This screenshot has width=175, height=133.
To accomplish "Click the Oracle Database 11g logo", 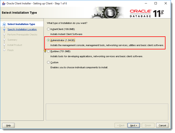I will pos(147,14).
